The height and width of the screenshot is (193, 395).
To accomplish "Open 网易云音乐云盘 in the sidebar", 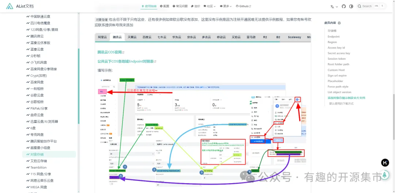I will click(x=42, y=181).
